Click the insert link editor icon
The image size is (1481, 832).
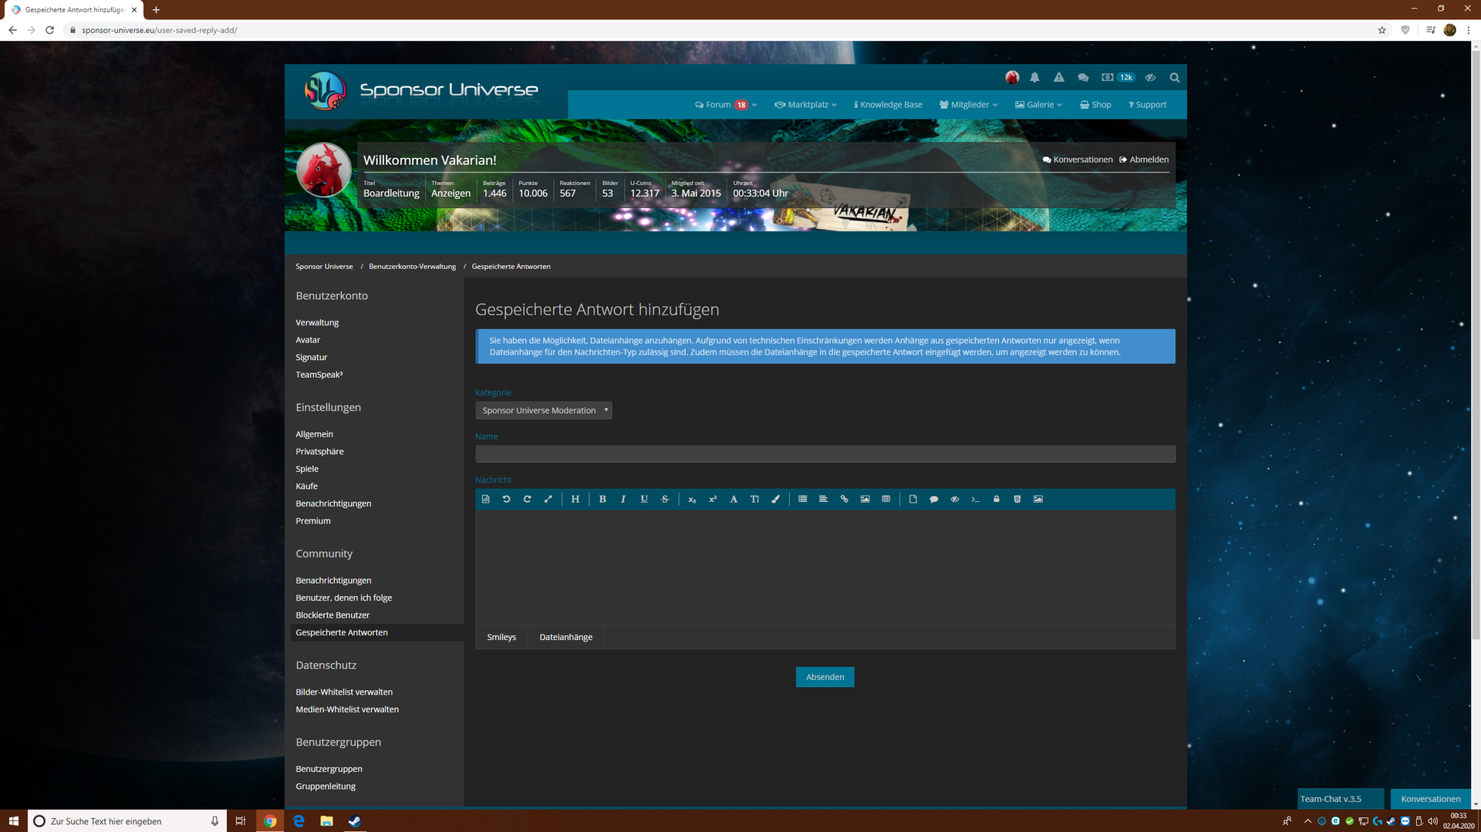click(844, 499)
